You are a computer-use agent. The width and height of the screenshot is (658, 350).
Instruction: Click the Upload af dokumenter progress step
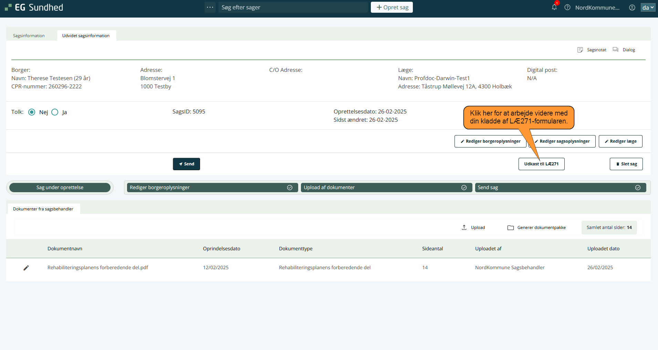click(x=386, y=187)
